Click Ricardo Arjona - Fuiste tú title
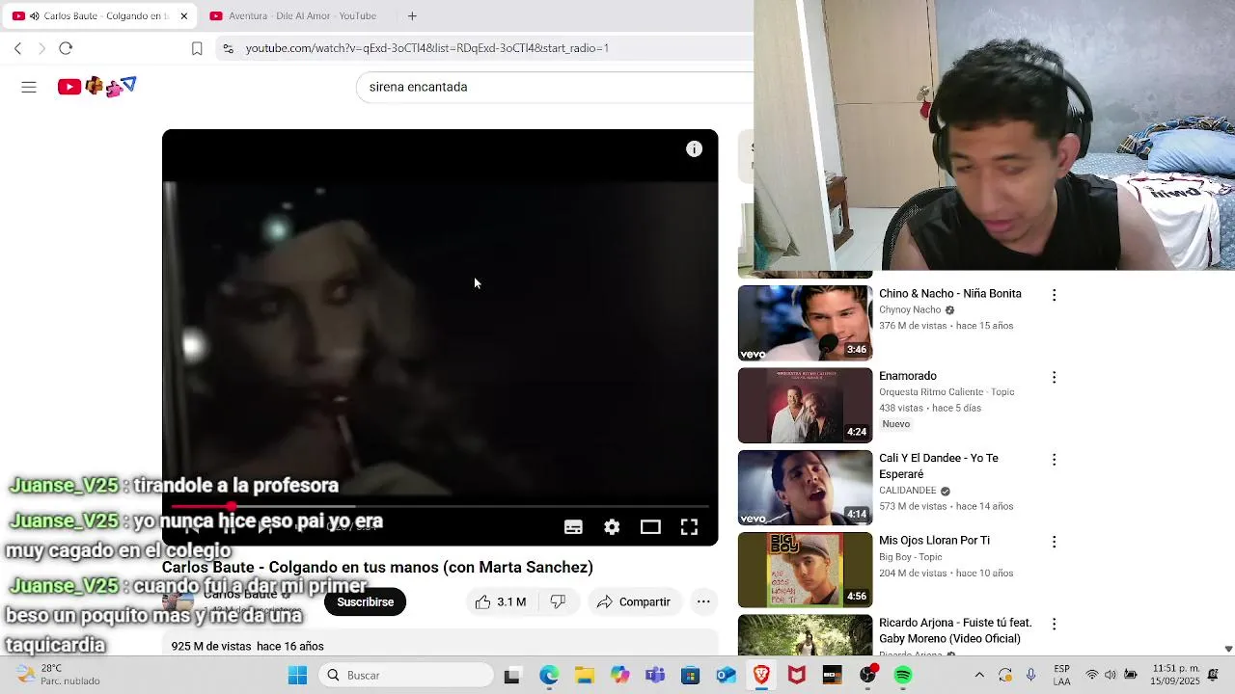Image resolution: width=1235 pixels, height=694 pixels. pyautogui.click(x=955, y=630)
